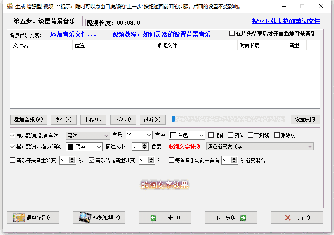The width and height of the screenshot is (334, 235).
Task: Decrease 描边大小 value with down arrow
Action: click(x=145, y=148)
